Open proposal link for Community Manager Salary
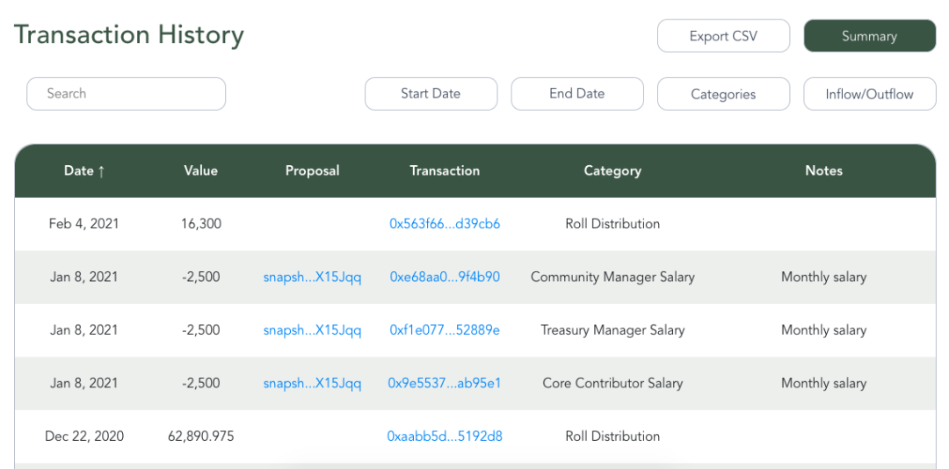This screenshot has width=949, height=469. pyautogui.click(x=312, y=278)
